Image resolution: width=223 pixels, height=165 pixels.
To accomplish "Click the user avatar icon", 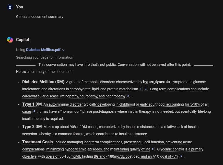I will [x=9, y=7].
